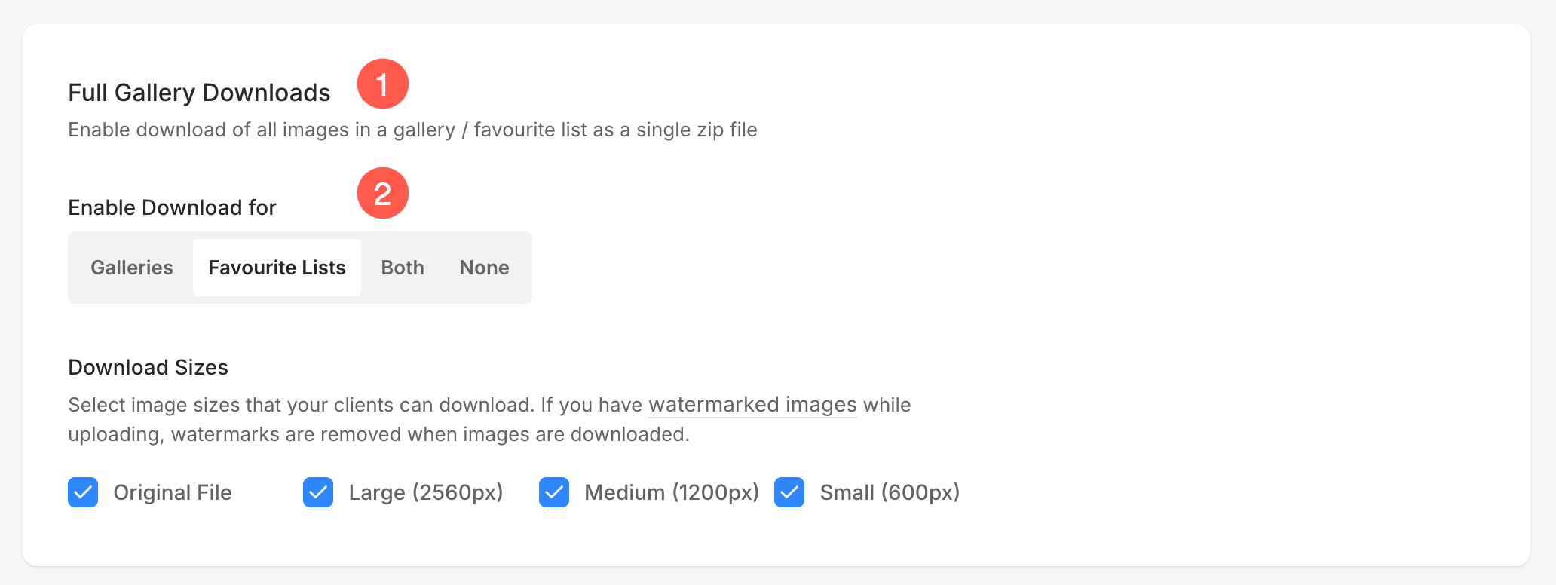
Task: Click the Enable Download for label
Action: (x=172, y=207)
